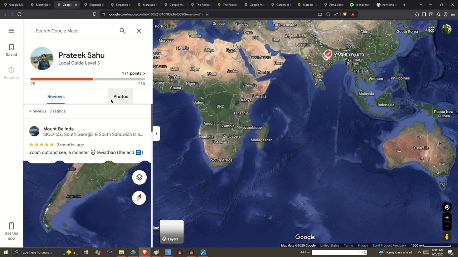
Task: Close the active Google Maps tab
Action: coord(76,5)
